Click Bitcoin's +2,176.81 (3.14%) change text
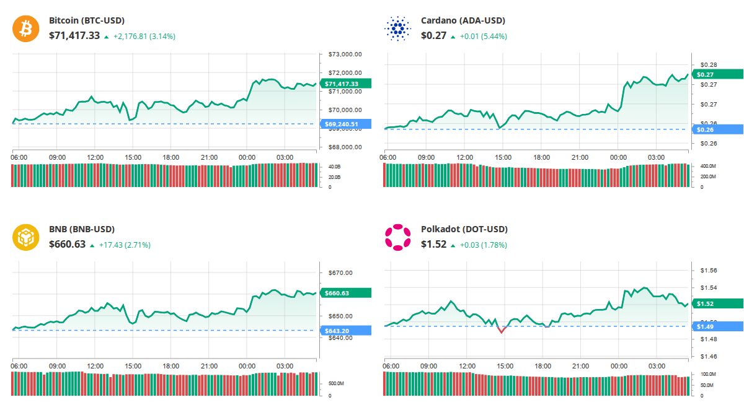744x418 pixels. pyautogui.click(x=144, y=37)
